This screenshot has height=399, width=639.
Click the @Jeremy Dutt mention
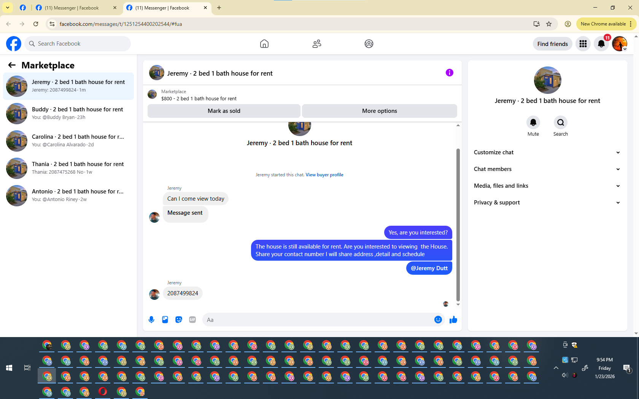point(429,268)
